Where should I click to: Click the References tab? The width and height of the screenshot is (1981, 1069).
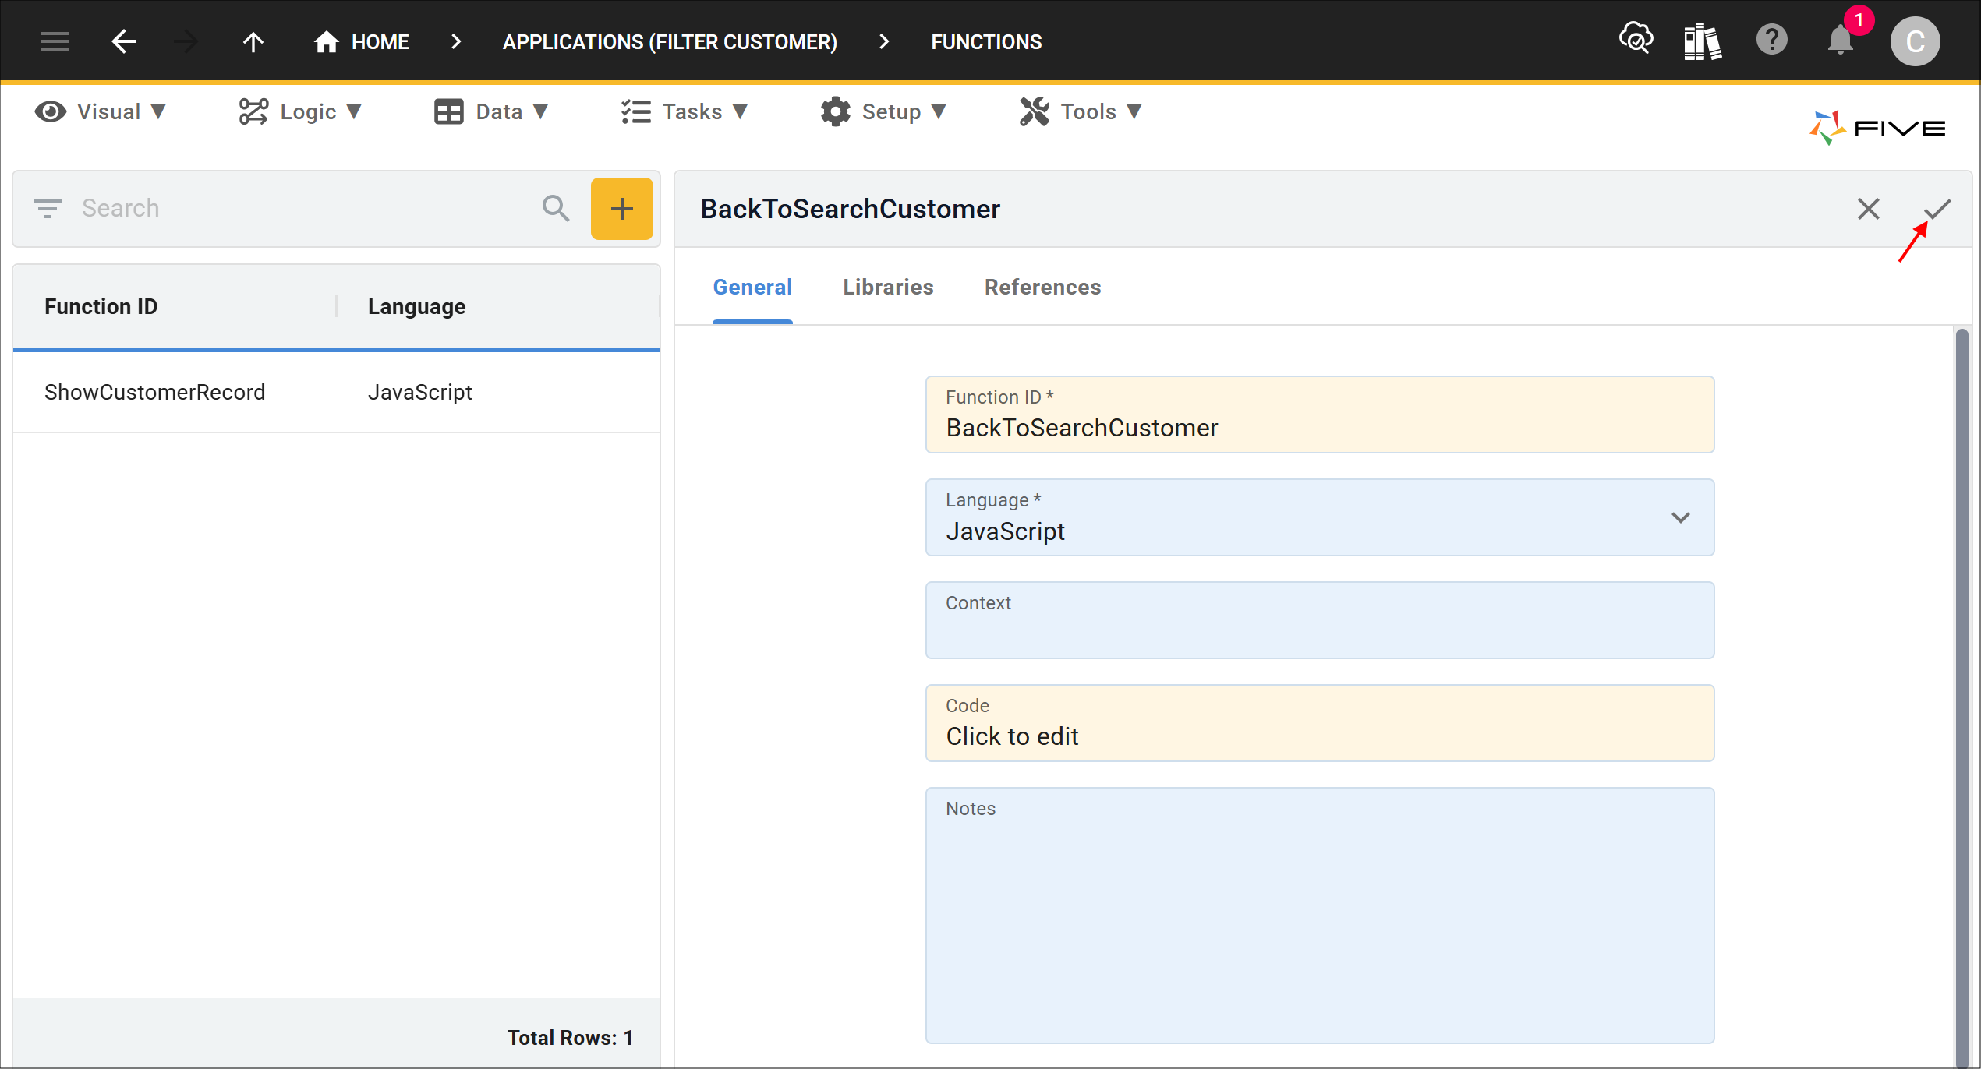pos(1042,286)
